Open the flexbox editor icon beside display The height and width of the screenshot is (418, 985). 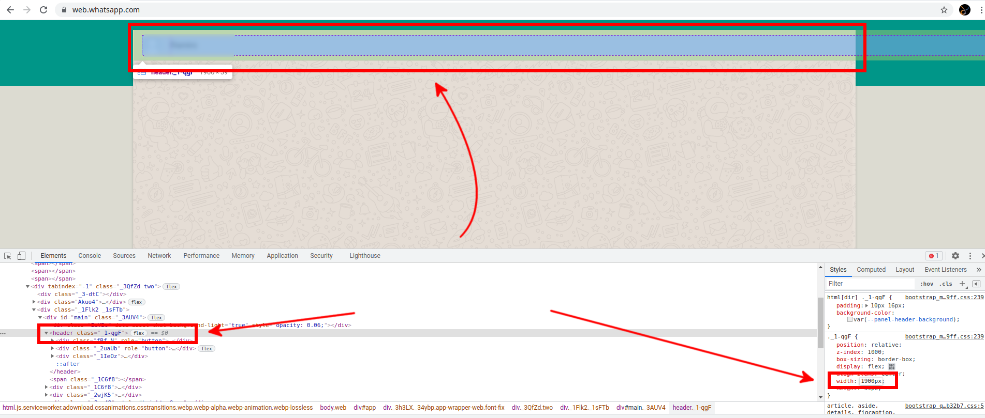coord(891,367)
